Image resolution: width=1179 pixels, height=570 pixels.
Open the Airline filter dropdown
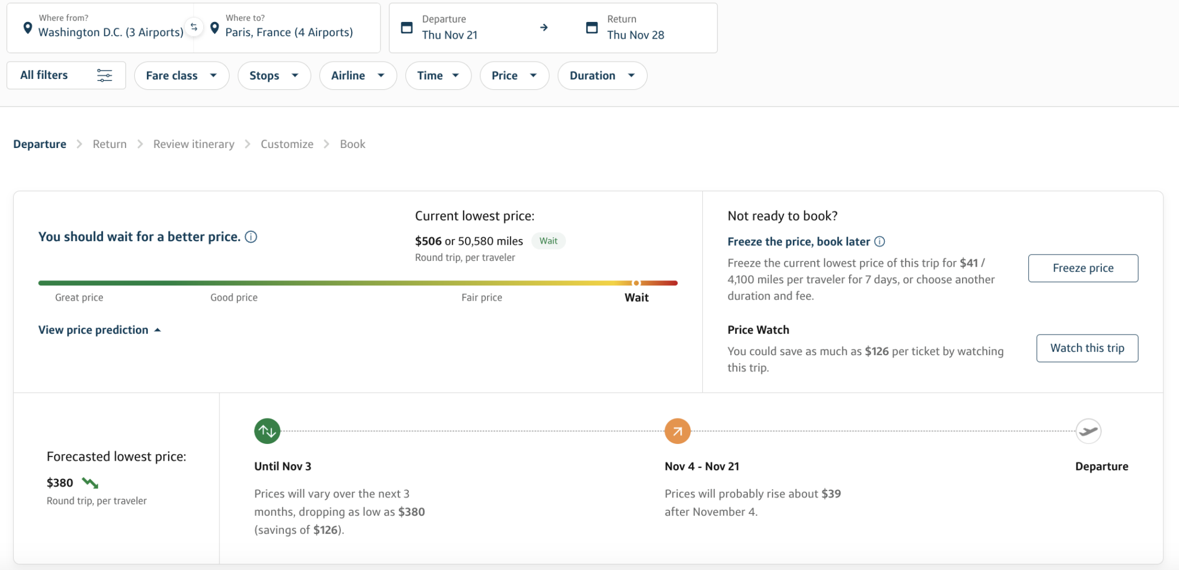click(x=357, y=75)
